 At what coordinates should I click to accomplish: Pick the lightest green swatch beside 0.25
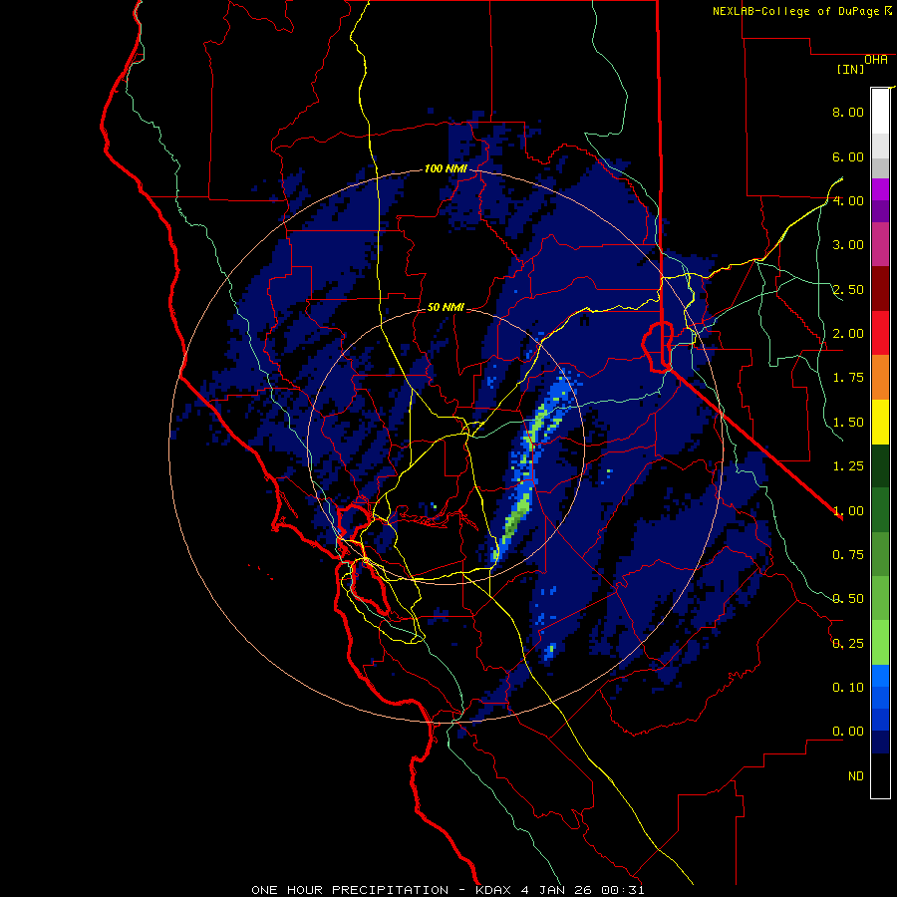880,643
